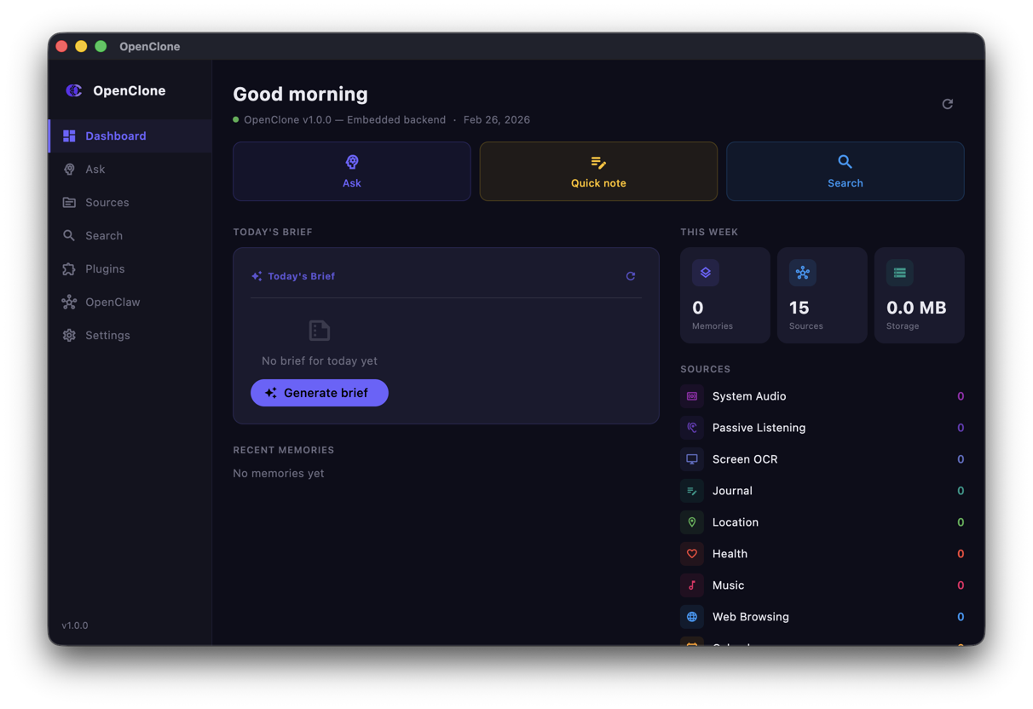Navigate to the Sources section

[x=107, y=202]
